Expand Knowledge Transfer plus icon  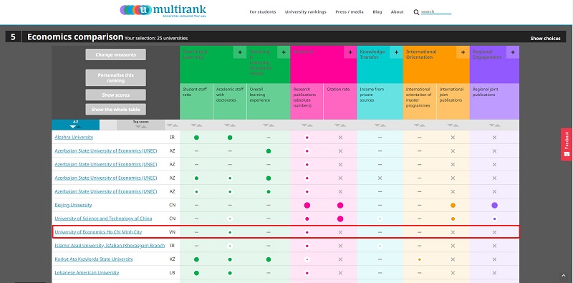[396, 52]
